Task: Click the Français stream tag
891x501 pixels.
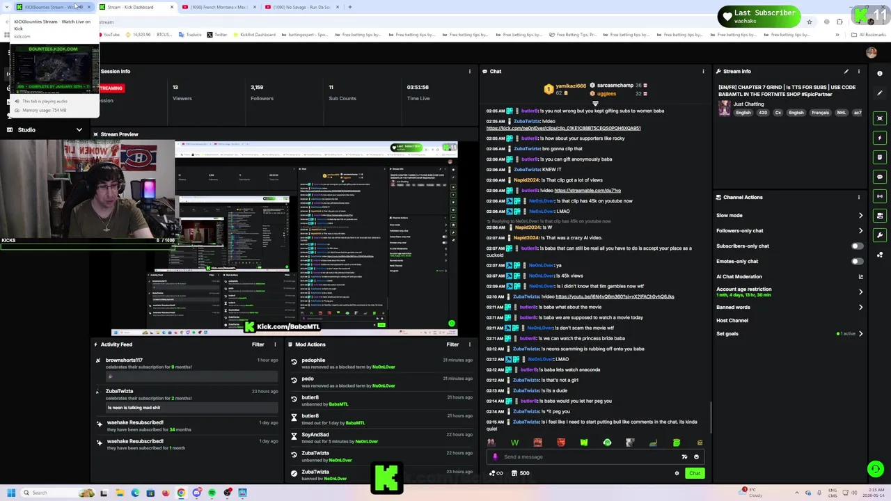Action: click(x=820, y=113)
